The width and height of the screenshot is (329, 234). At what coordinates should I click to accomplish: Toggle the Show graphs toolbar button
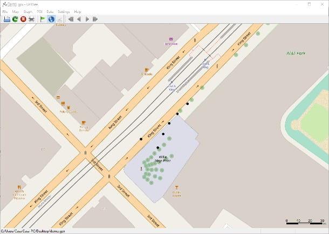coord(59,19)
